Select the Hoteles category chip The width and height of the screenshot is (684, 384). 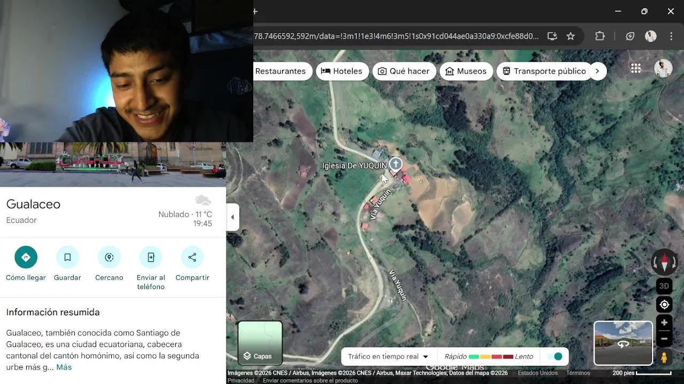tap(342, 71)
